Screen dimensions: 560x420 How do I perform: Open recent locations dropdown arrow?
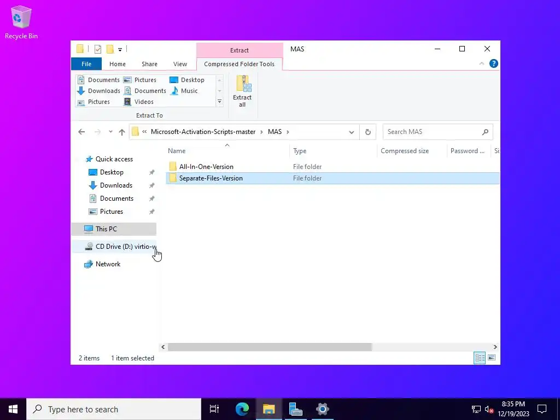110,132
